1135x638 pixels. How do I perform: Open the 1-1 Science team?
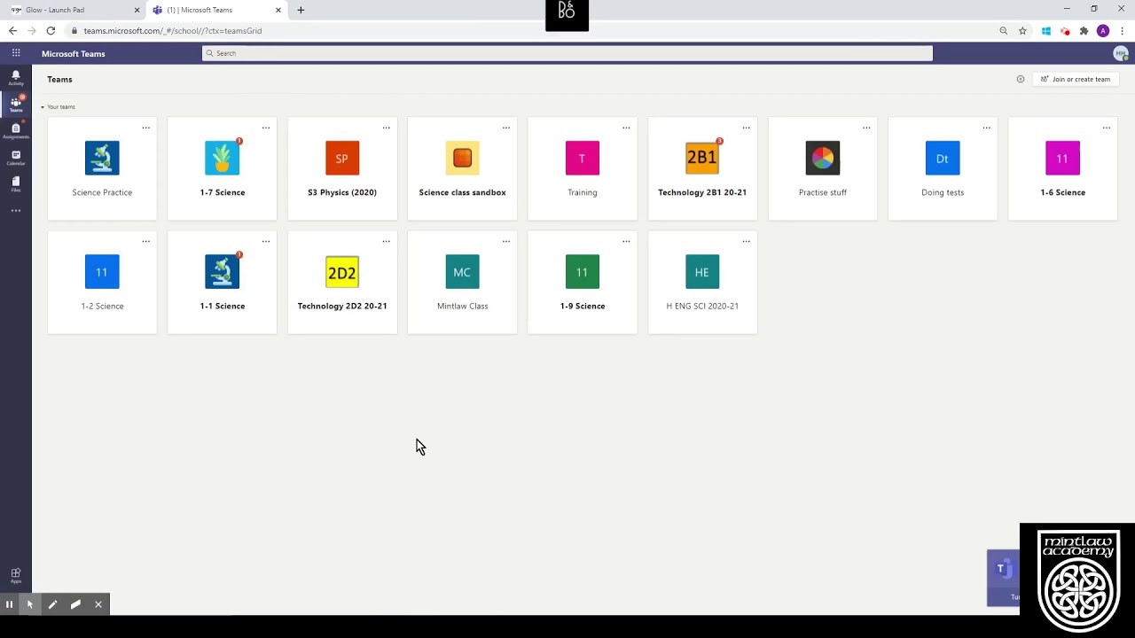pyautogui.click(x=222, y=282)
